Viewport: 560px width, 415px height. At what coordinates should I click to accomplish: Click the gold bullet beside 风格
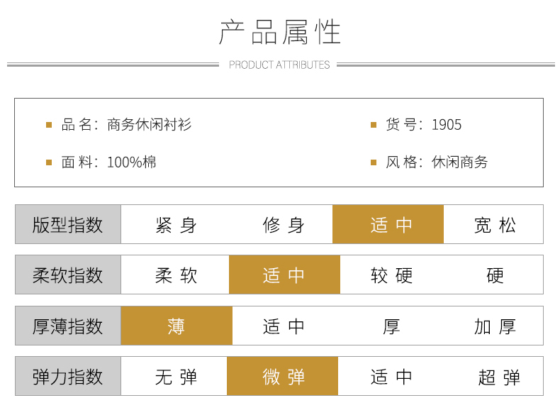[374, 162]
